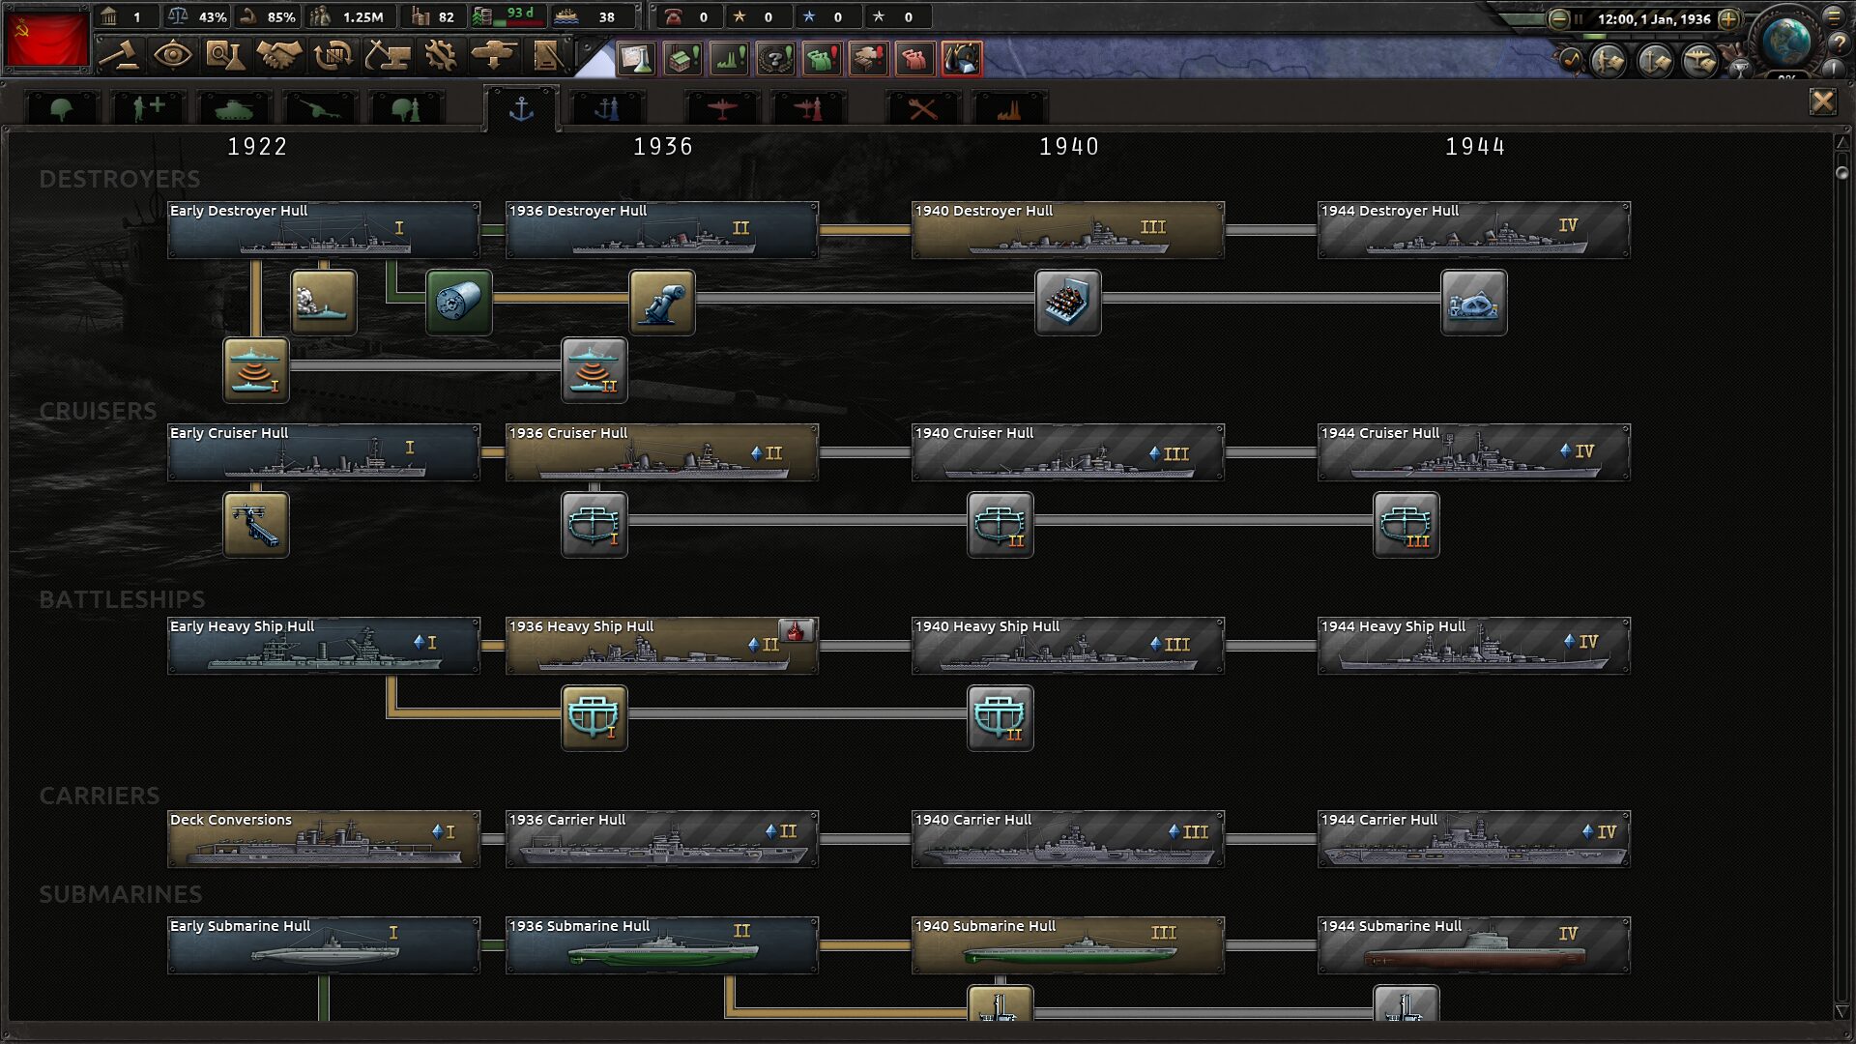Open the navy anchor ledger button

(1655, 62)
